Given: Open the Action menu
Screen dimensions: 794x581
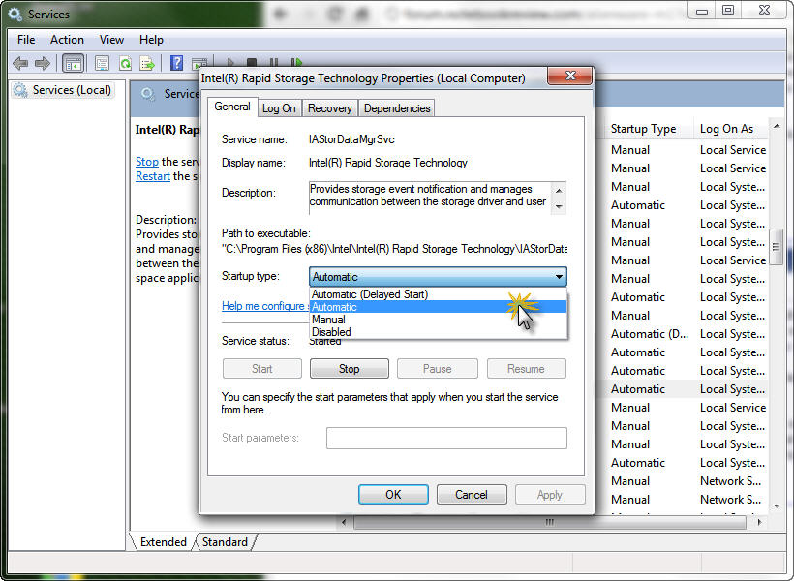Looking at the screenshot, I should [67, 40].
